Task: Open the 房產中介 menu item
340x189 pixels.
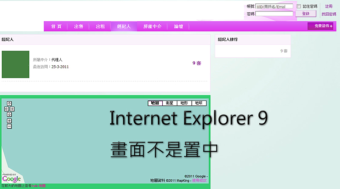Action: click(x=152, y=26)
